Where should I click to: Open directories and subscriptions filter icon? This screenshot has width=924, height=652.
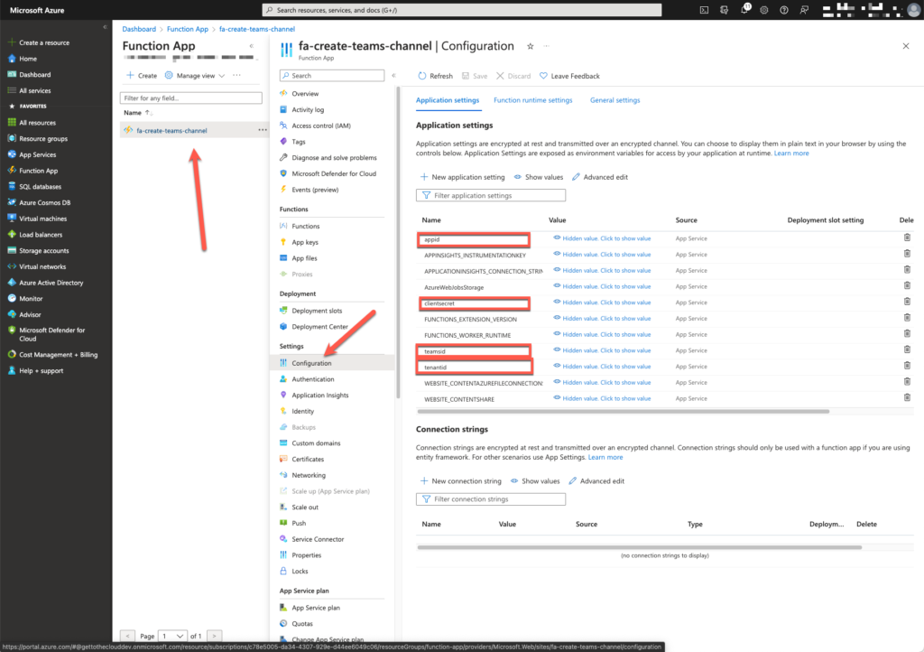click(725, 10)
